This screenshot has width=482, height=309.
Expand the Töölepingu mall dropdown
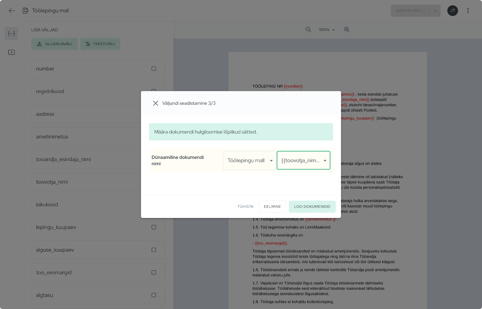pos(250,160)
